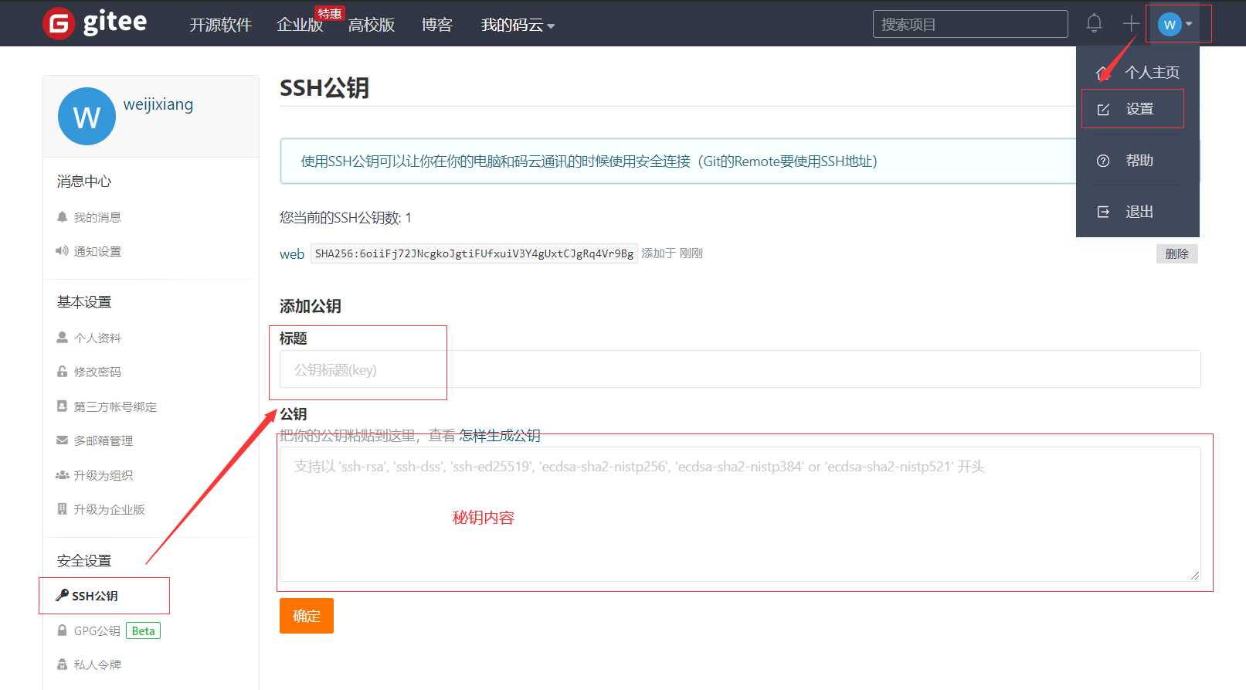Open 高校版 in top navigation
Viewport: 1246px width, 690px height.
point(372,25)
